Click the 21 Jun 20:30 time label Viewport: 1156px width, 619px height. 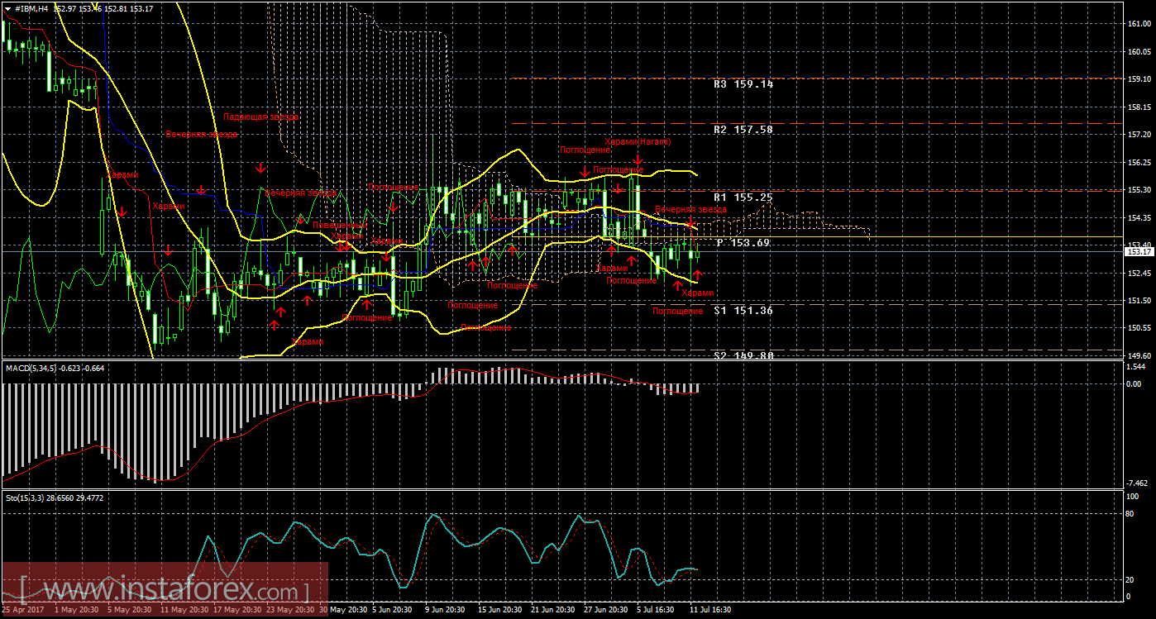[x=555, y=610]
